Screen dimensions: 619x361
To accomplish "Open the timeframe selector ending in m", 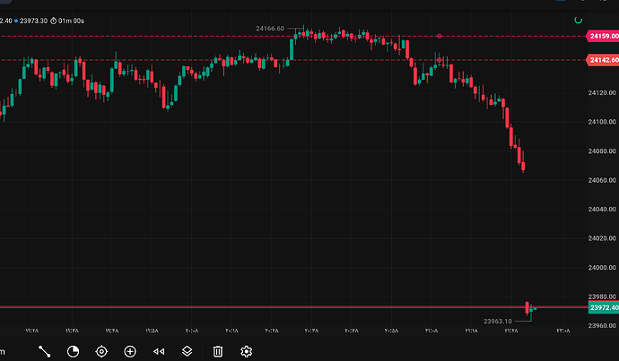I will (3, 351).
